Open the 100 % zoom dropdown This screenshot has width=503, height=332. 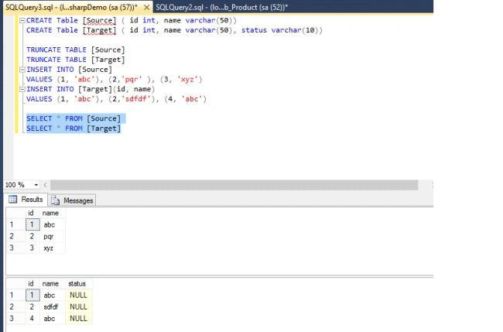point(36,185)
